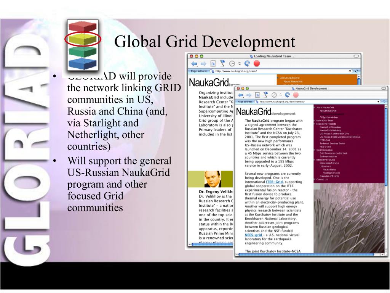
Task: Toggle toolbar pill button in Development window
Action: click(x=383, y=89)
